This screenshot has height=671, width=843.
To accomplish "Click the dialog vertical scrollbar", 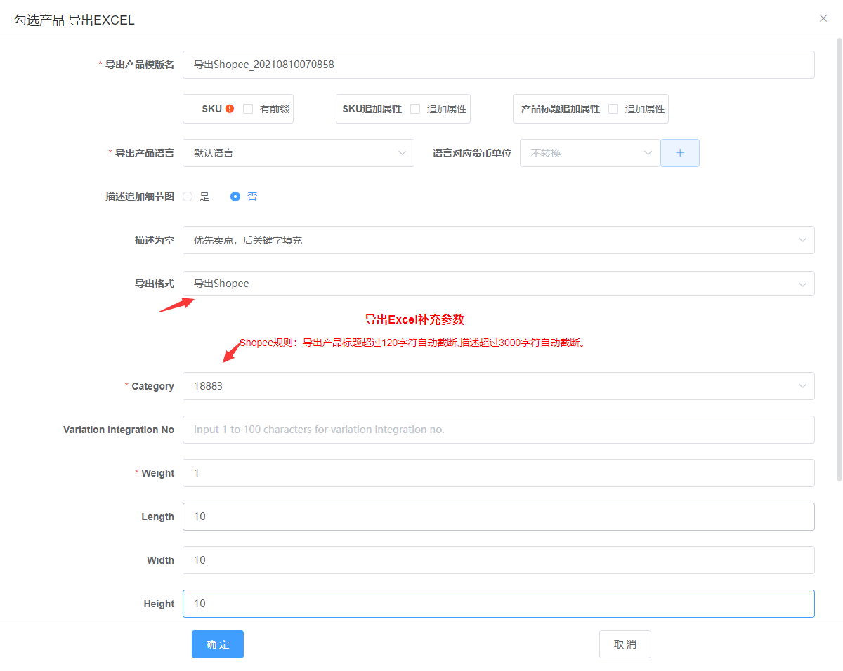I will pyautogui.click(x=839, y=260).
